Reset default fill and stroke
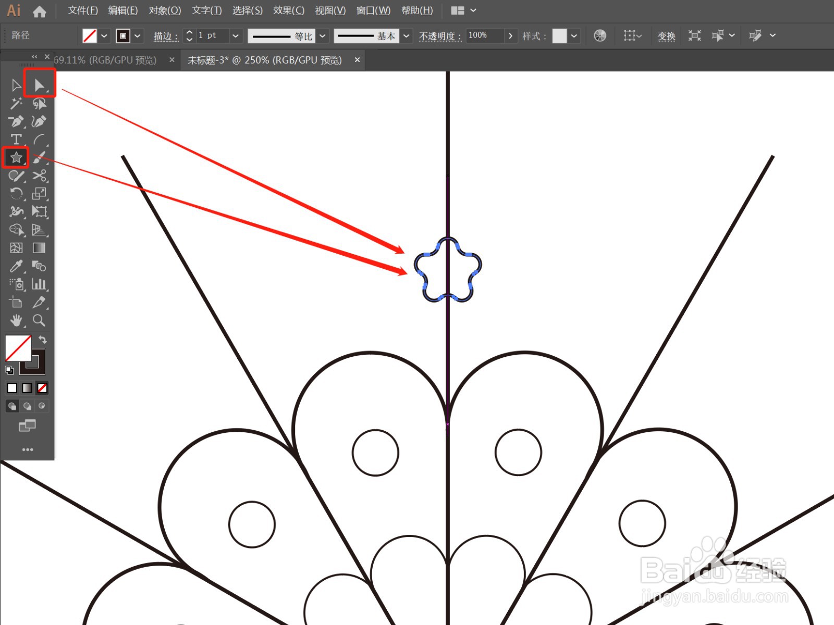 pos(9,370)
